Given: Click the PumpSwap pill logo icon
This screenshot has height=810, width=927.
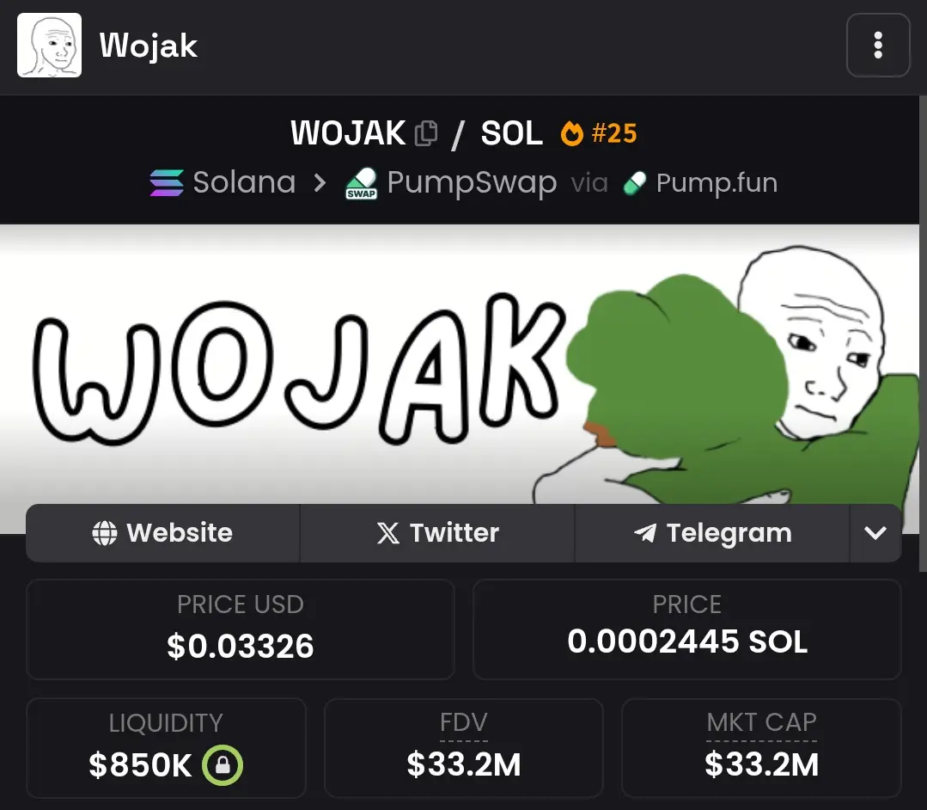Looking at the screenshot, I should (x=361, y=183).
